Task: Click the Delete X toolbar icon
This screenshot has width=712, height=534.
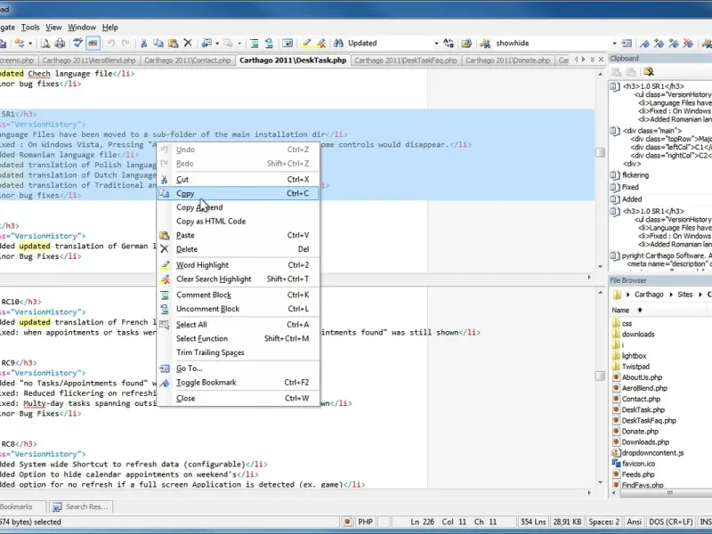Action: tap(188, 43)
